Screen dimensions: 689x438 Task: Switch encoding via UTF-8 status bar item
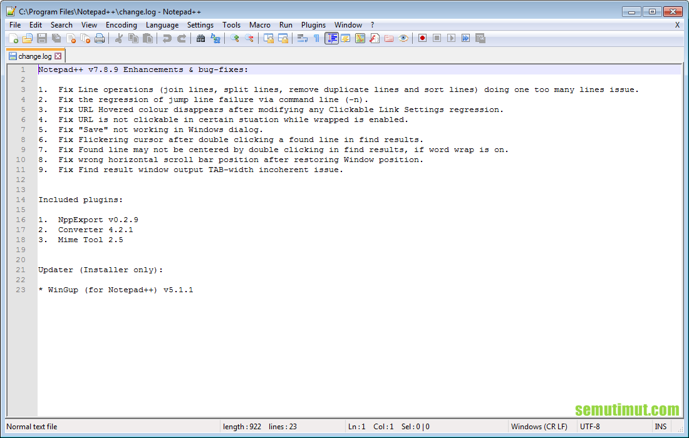pyautogui.click(x=590, y=426)
